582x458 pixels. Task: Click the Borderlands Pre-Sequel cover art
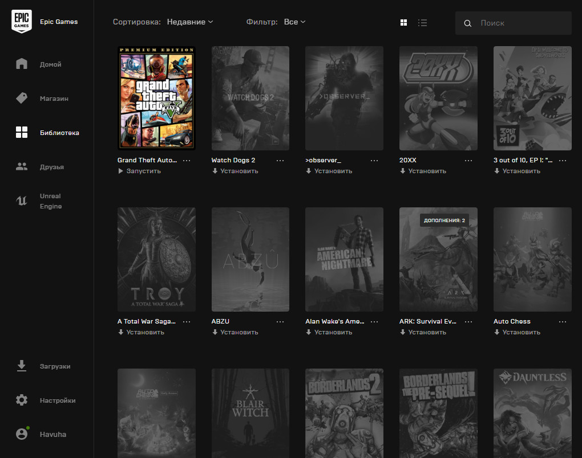(x=438, y=413)
